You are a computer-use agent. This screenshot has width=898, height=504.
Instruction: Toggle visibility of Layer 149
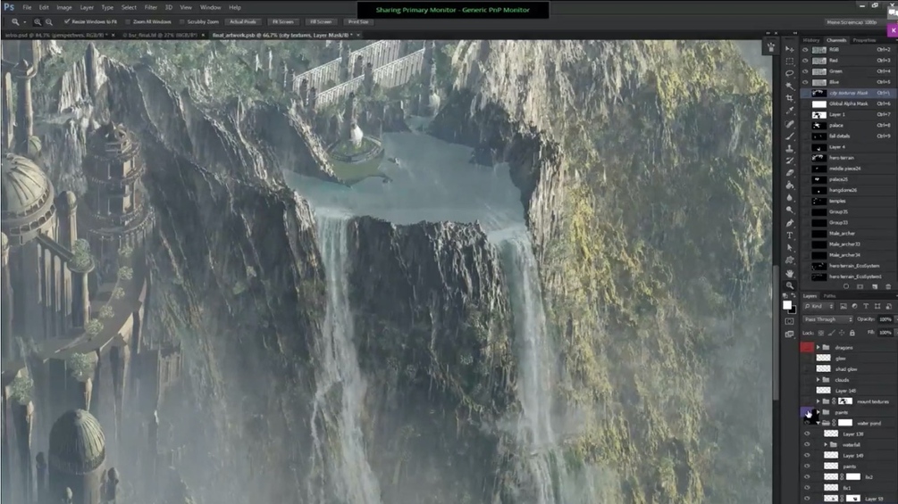click(x=807, y=456)
